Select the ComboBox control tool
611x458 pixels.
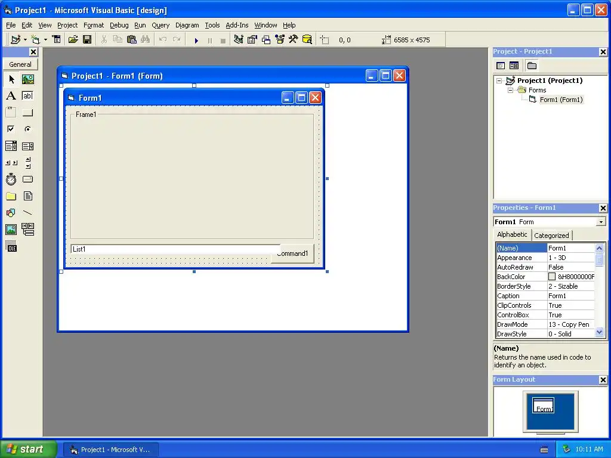(x=11, y=146)
